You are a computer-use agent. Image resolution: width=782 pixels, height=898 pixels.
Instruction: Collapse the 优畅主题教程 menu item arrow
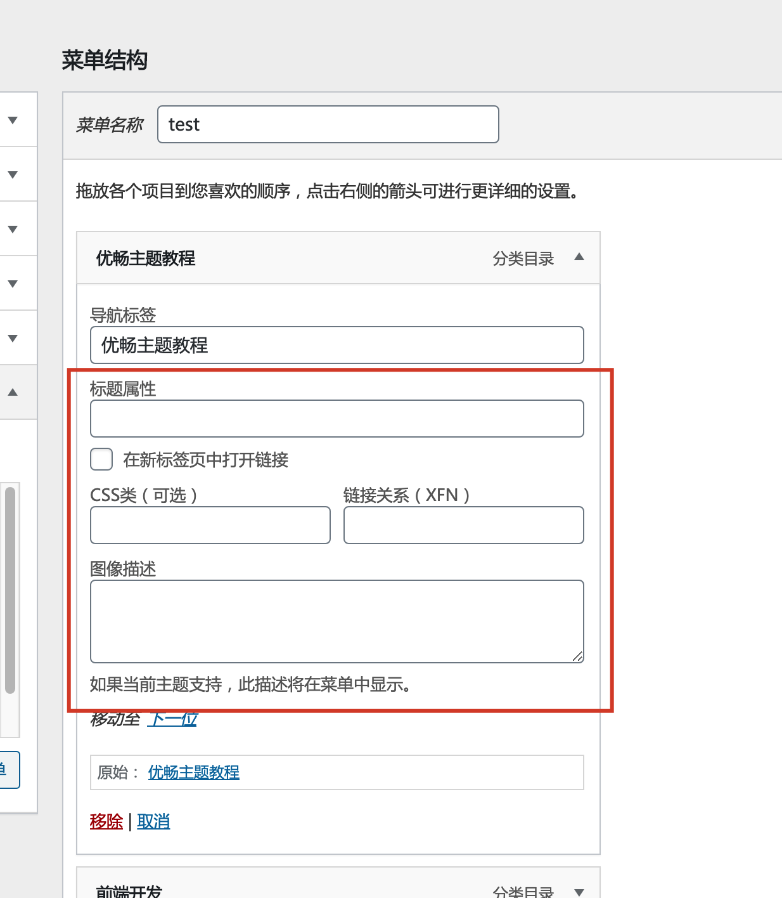point(579,257)
